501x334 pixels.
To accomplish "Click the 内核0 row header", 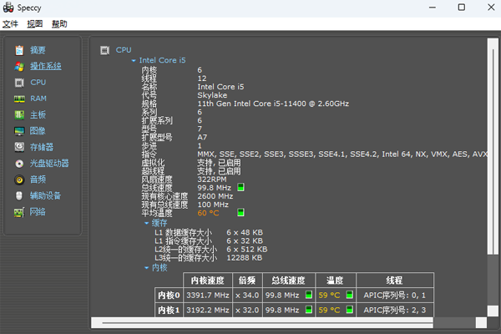I will [x=169, y=295].
